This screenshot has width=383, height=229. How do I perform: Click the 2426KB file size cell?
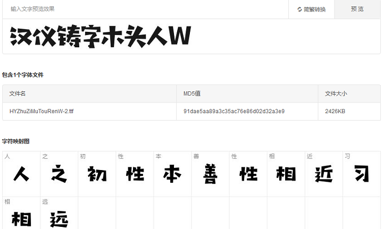click(335, 112)
